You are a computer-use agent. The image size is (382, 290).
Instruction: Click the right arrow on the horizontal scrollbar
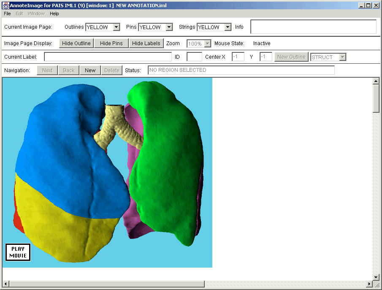point(369,283)
